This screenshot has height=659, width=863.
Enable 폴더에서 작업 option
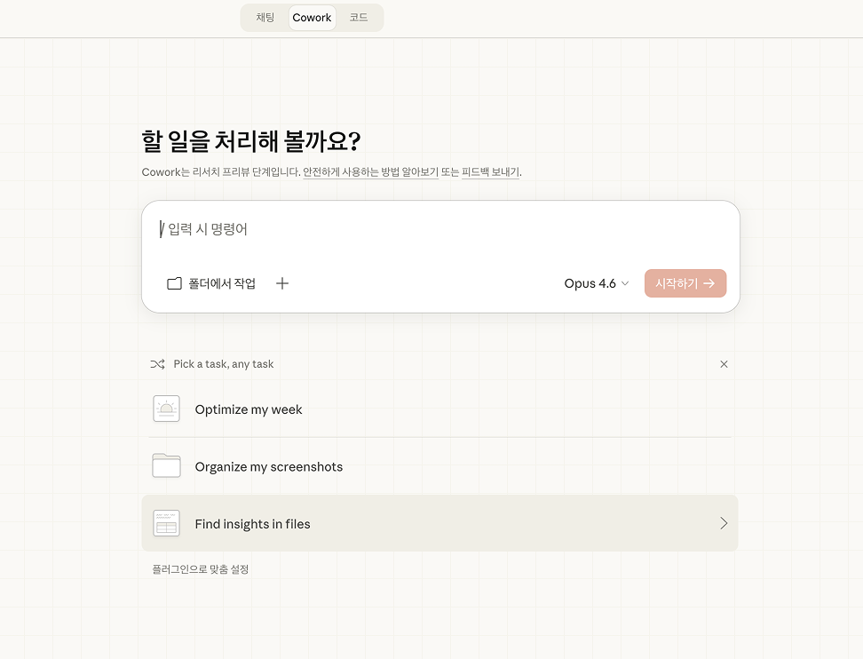210,282
